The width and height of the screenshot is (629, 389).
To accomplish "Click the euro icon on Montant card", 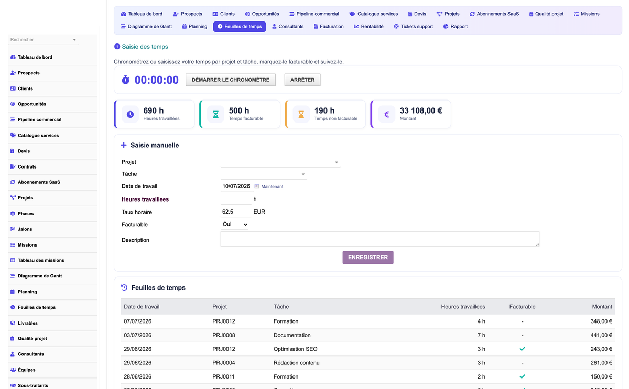I will (387, 114).
